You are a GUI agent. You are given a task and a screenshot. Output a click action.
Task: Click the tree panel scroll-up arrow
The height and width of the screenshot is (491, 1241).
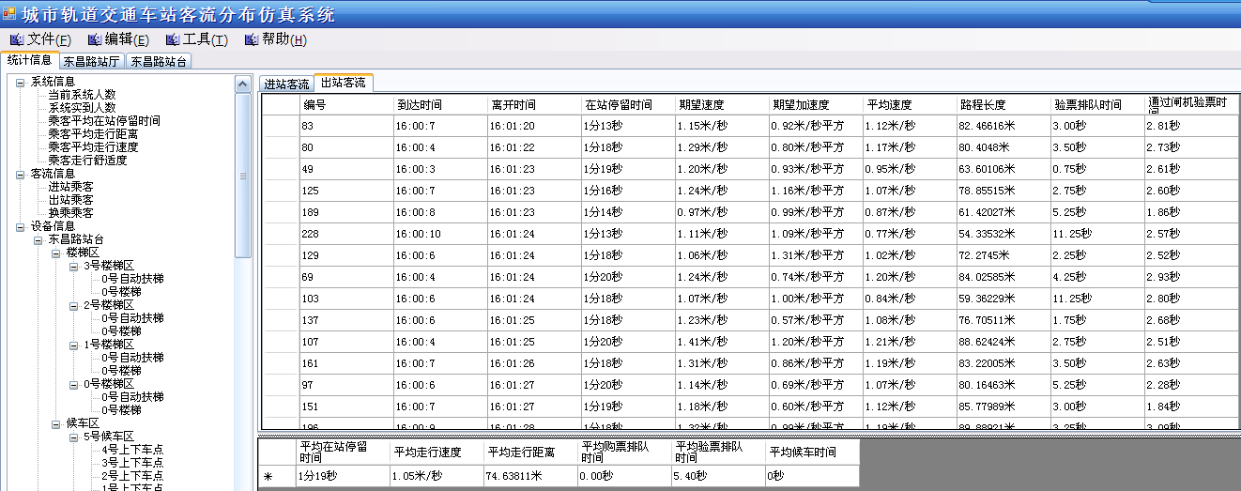[x=242, y=83]
